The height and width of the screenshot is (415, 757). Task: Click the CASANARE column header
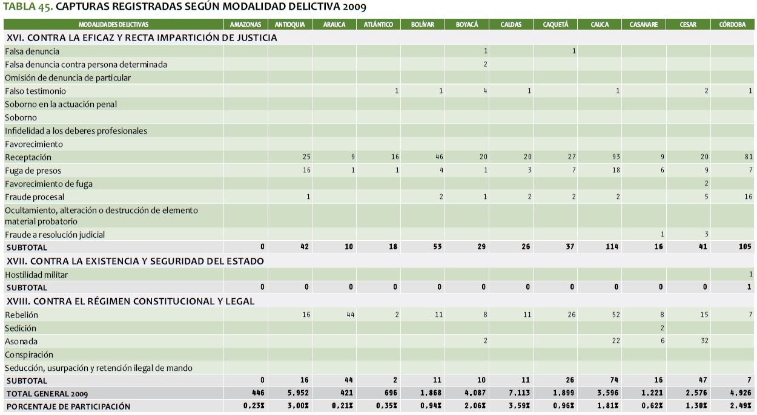coord(643,25)
